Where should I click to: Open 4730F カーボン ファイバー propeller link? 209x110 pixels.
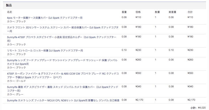click(63, 76)
